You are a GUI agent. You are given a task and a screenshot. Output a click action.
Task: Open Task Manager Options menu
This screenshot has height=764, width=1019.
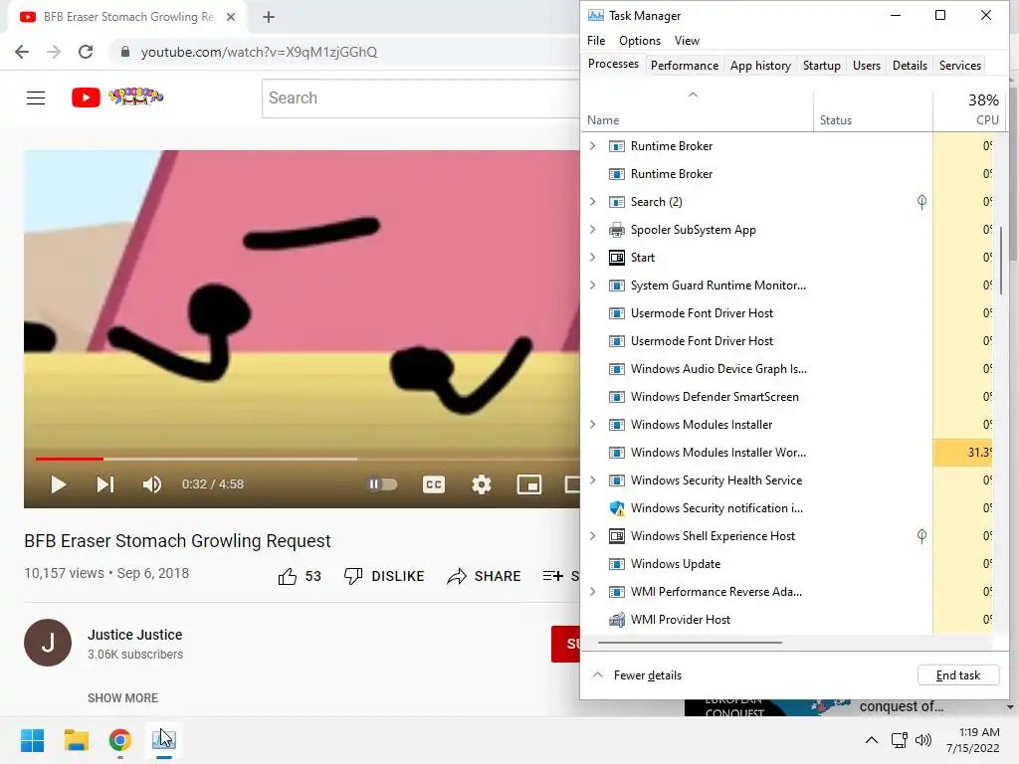640,40
